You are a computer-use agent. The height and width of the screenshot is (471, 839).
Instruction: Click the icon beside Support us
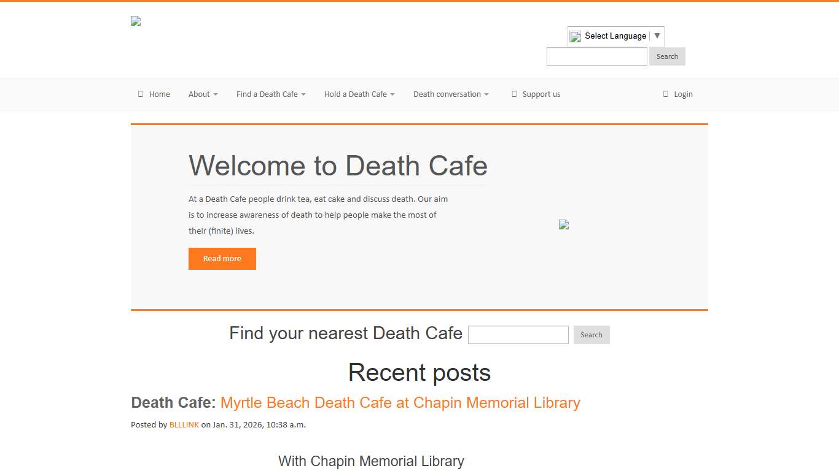pos(514,94)
